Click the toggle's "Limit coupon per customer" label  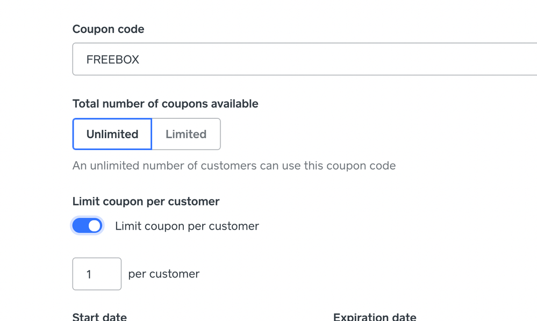[187, 226]
